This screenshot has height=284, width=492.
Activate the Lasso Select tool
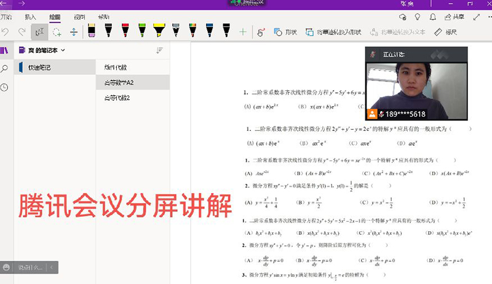click(57, 32)
